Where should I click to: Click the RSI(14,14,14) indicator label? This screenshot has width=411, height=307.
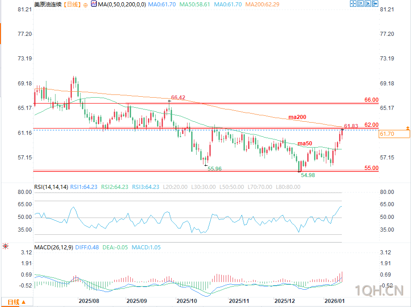tap(51, 187)
